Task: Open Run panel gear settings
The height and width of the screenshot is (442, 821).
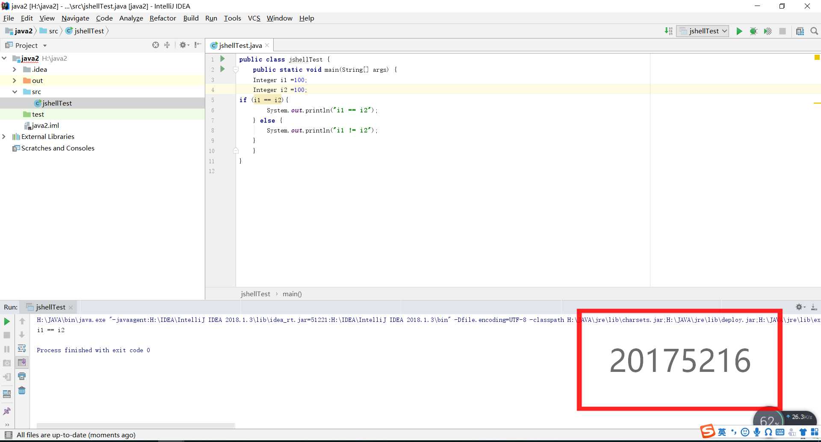Action: click(800, 307)
